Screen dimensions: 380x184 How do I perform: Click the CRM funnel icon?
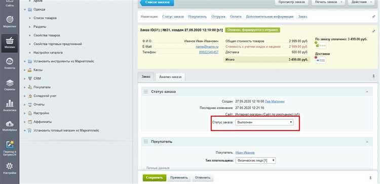coord(30,78)
